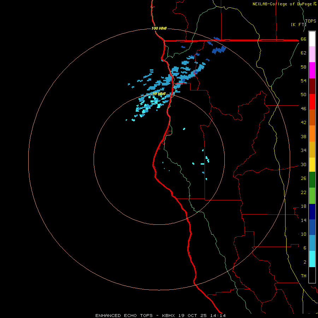Click the legend value '66'
This screenshot has height=318, width=318.
[x=304, y=39]
